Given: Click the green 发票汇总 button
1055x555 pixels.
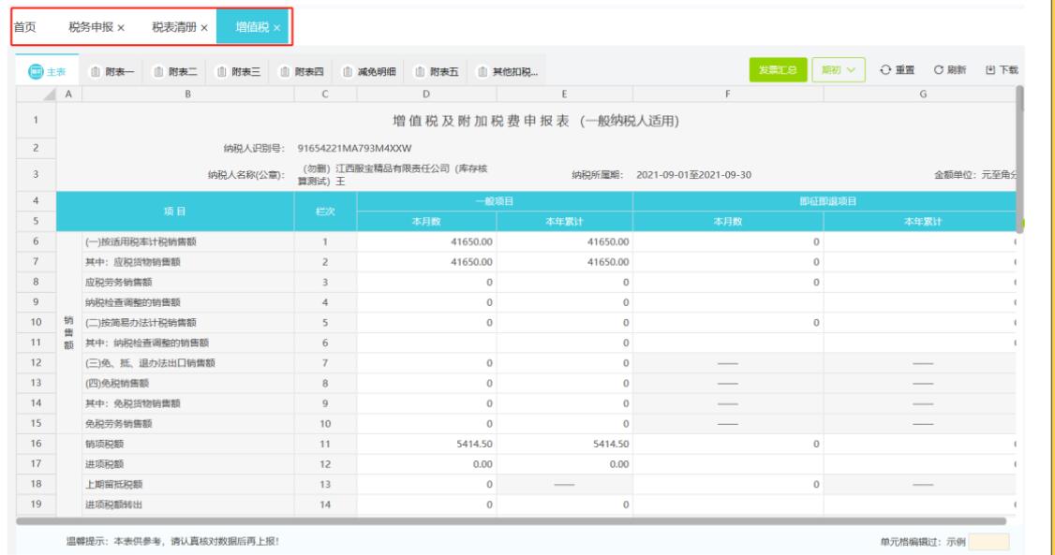Looking at the screenshot, I should [x=777, y=70].
